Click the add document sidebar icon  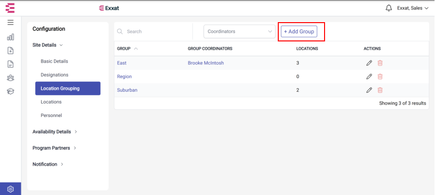click(x=11, y=51)
